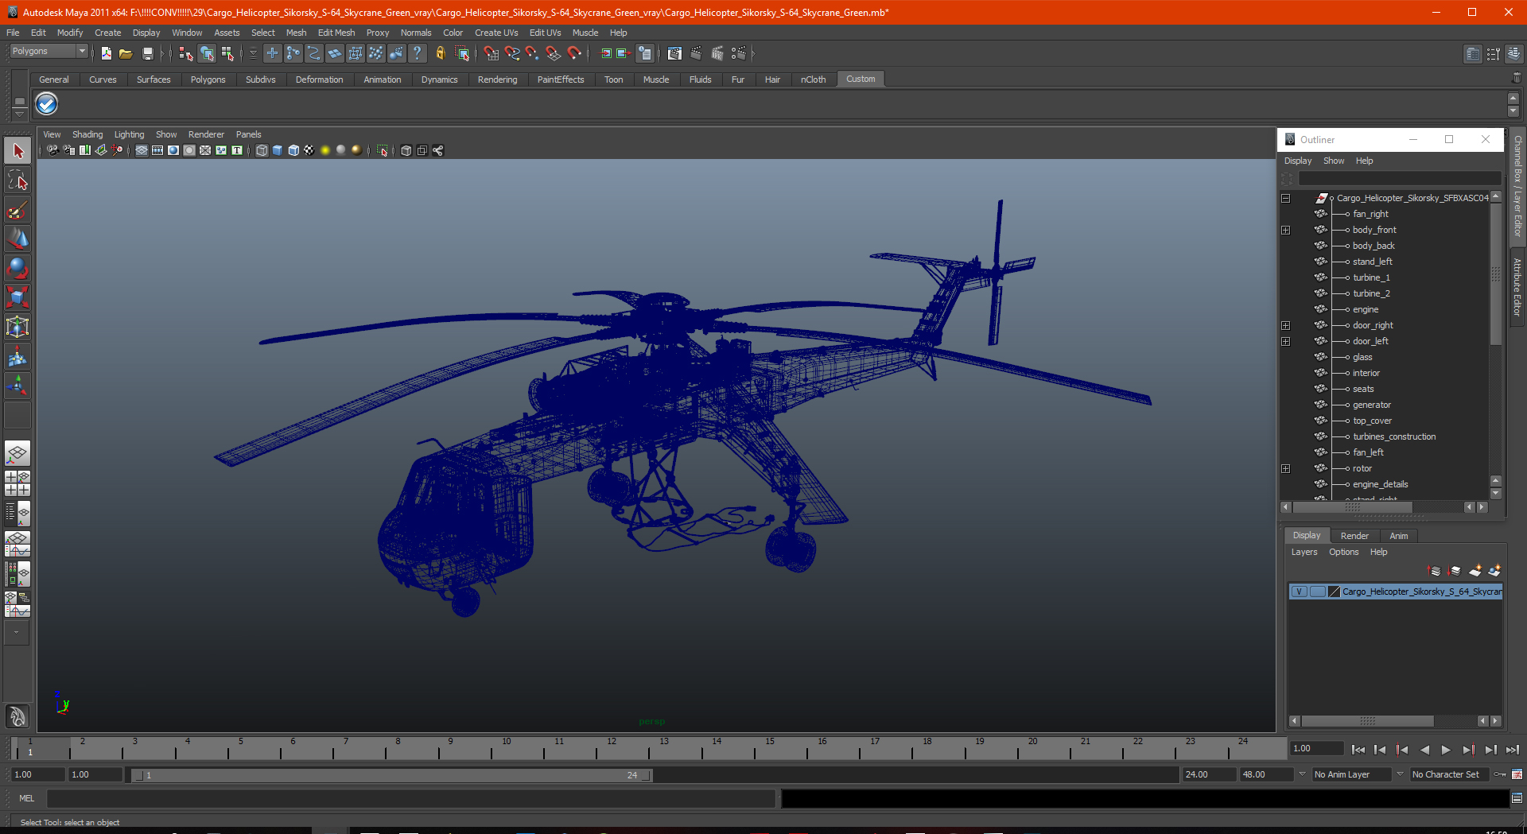Viewport: 1527px width, 834px height.
Task: Expand door_left node in Outliner
Action: tap(1285, 341)
